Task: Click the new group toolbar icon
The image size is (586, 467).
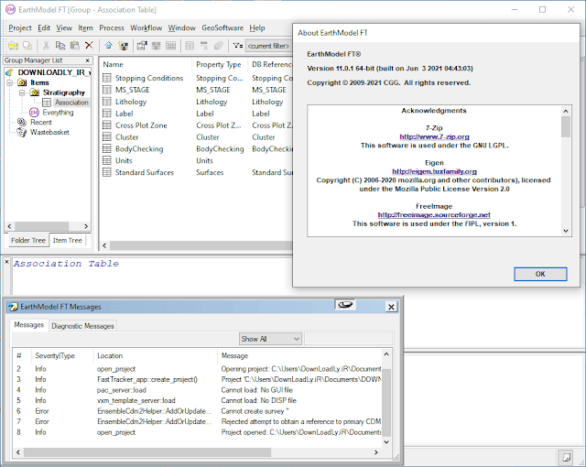Action: pos(14,46)
